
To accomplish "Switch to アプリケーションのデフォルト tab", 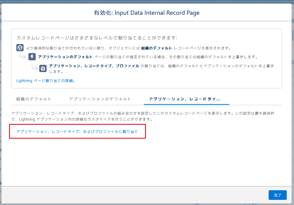I will click(100, 99).
